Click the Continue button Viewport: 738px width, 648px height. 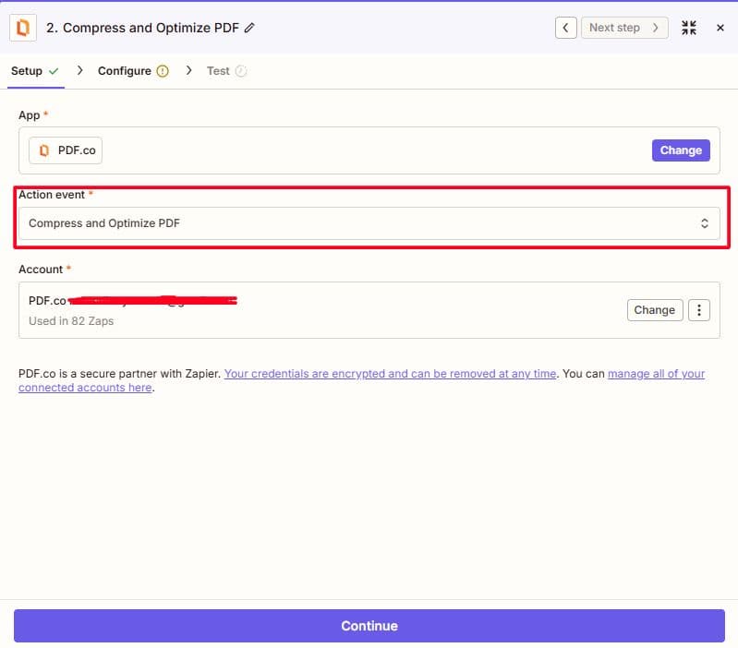coord(369,626)
